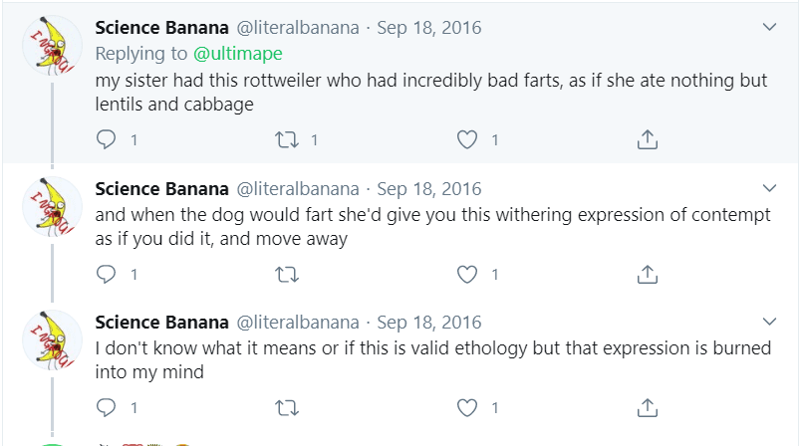Open the third tweet's chevron dropdown

pyautogui.click(x=769, y=322)
